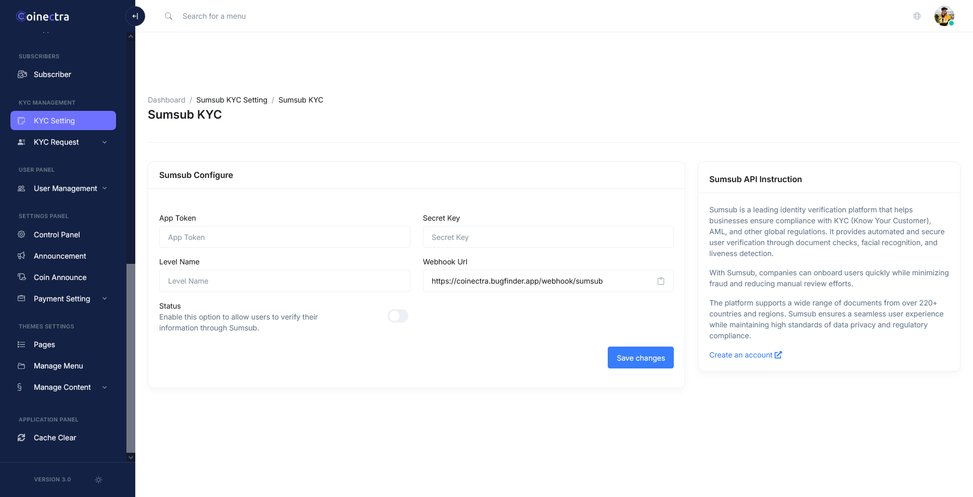Click the external link icon beside Create an account

[x=778, y=355]
